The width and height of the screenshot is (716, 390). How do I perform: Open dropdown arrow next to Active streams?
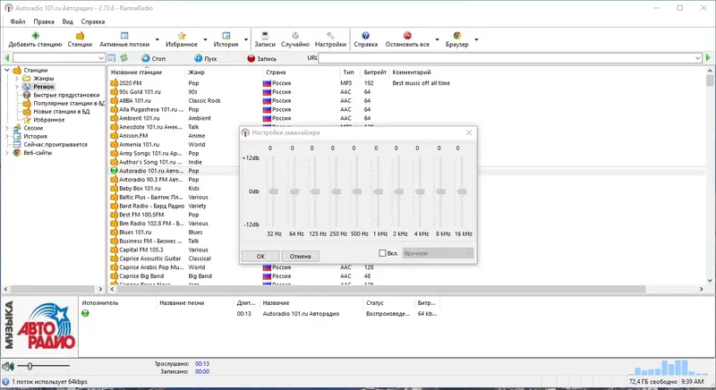158,39
